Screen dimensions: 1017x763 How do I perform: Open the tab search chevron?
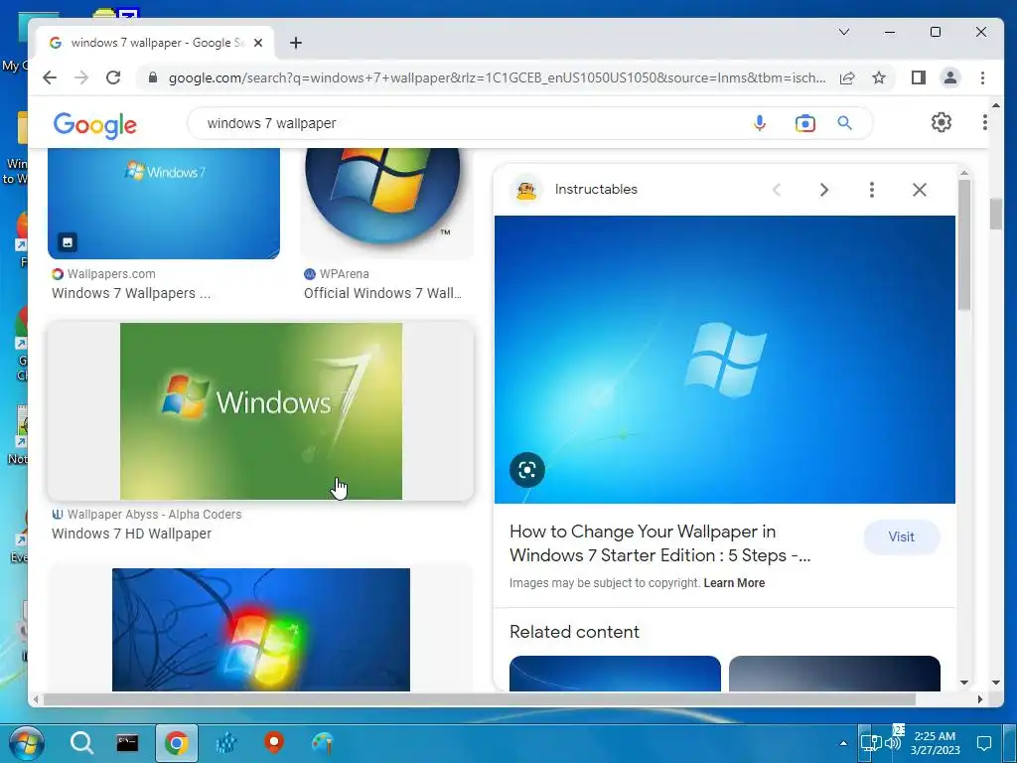[844, 32]
